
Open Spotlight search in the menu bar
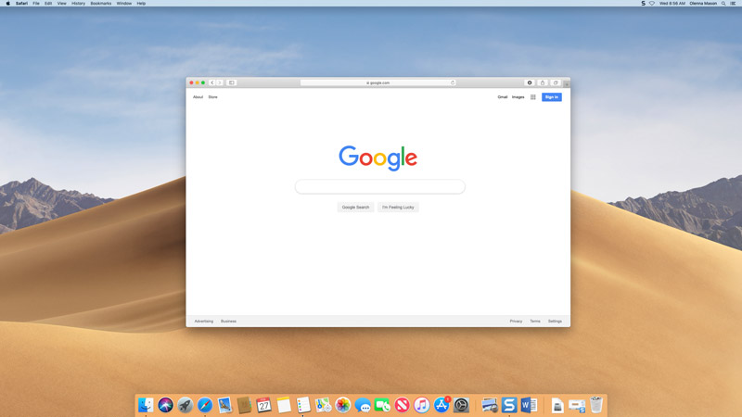723,4
